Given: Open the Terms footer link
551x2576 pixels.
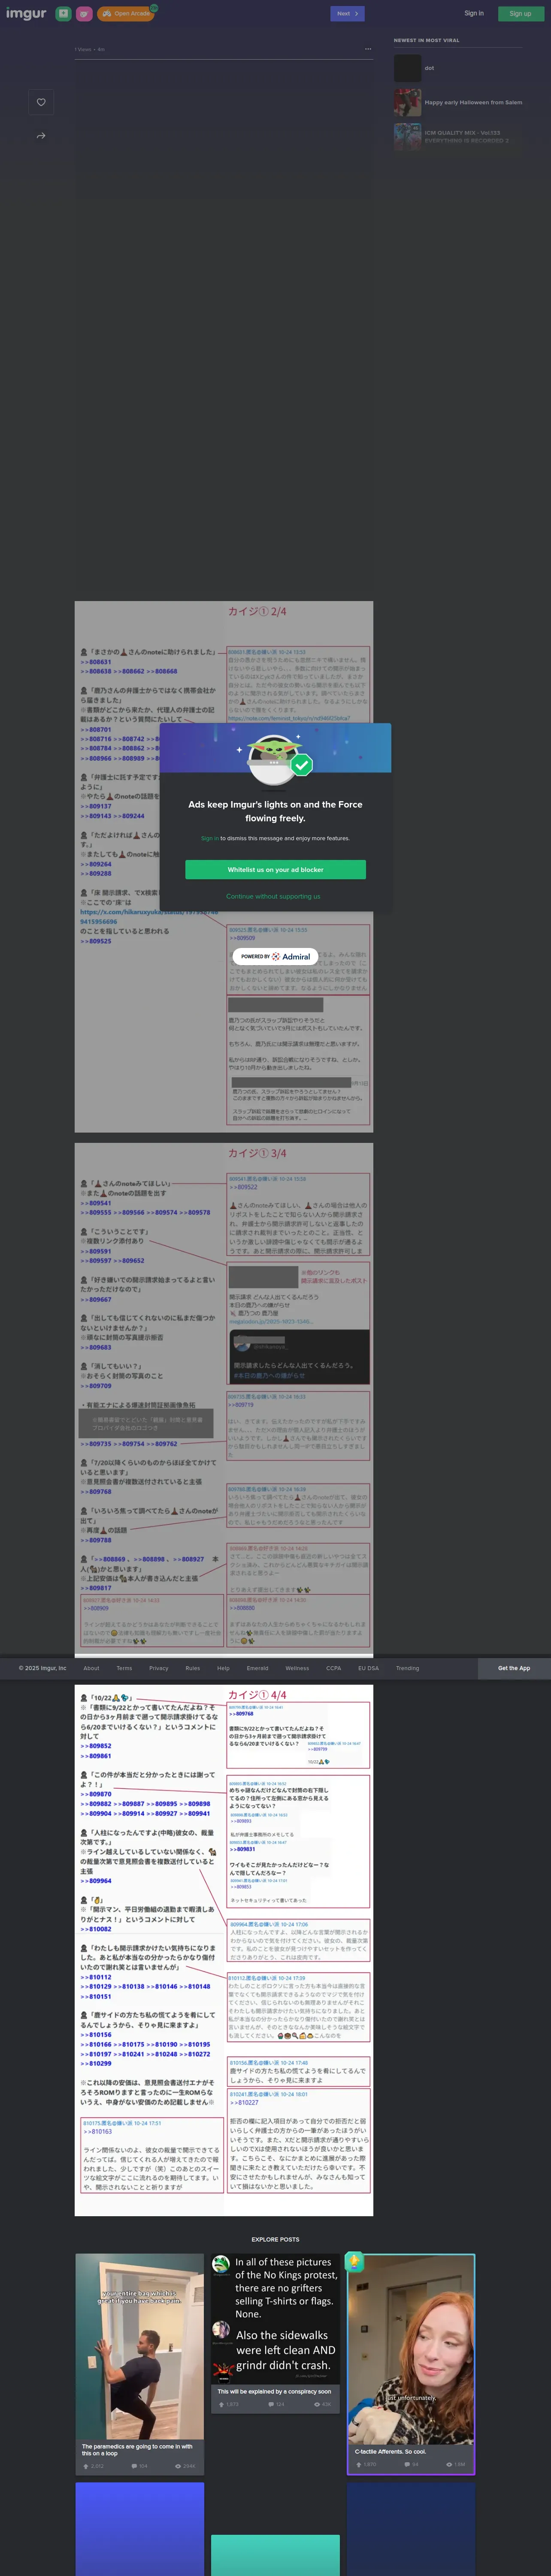Looking at the screenshot, I should (x=124, y=1668).
